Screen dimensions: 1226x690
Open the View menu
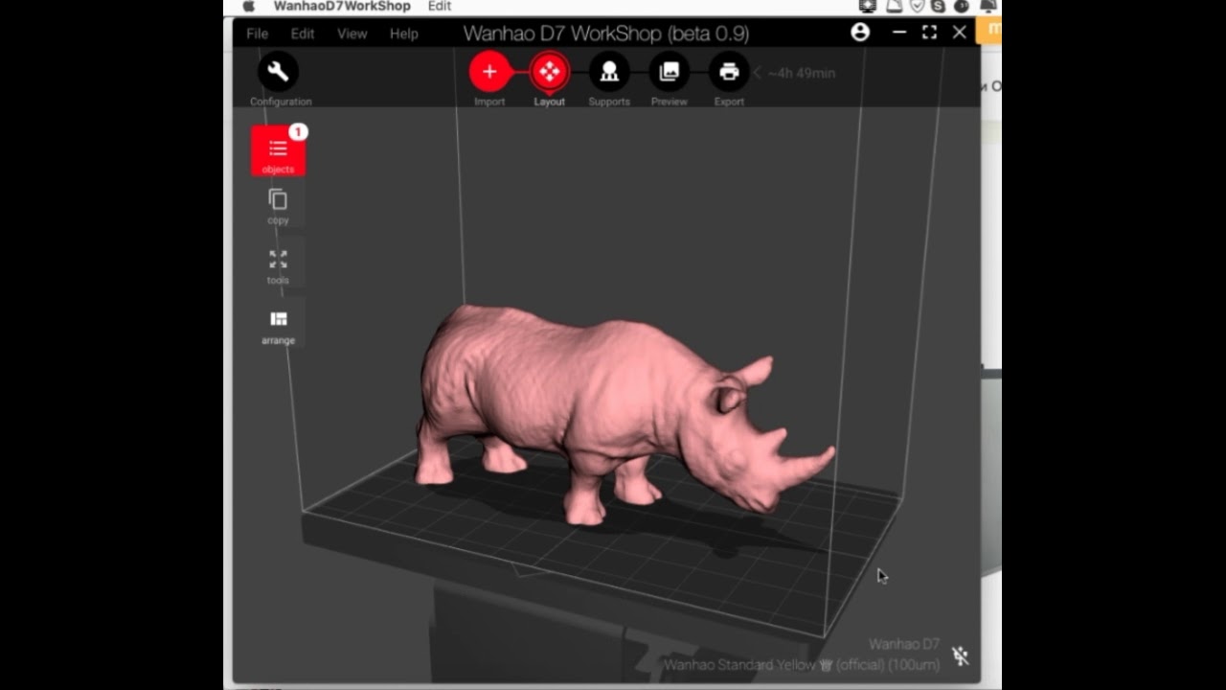[x=352, y=34]
